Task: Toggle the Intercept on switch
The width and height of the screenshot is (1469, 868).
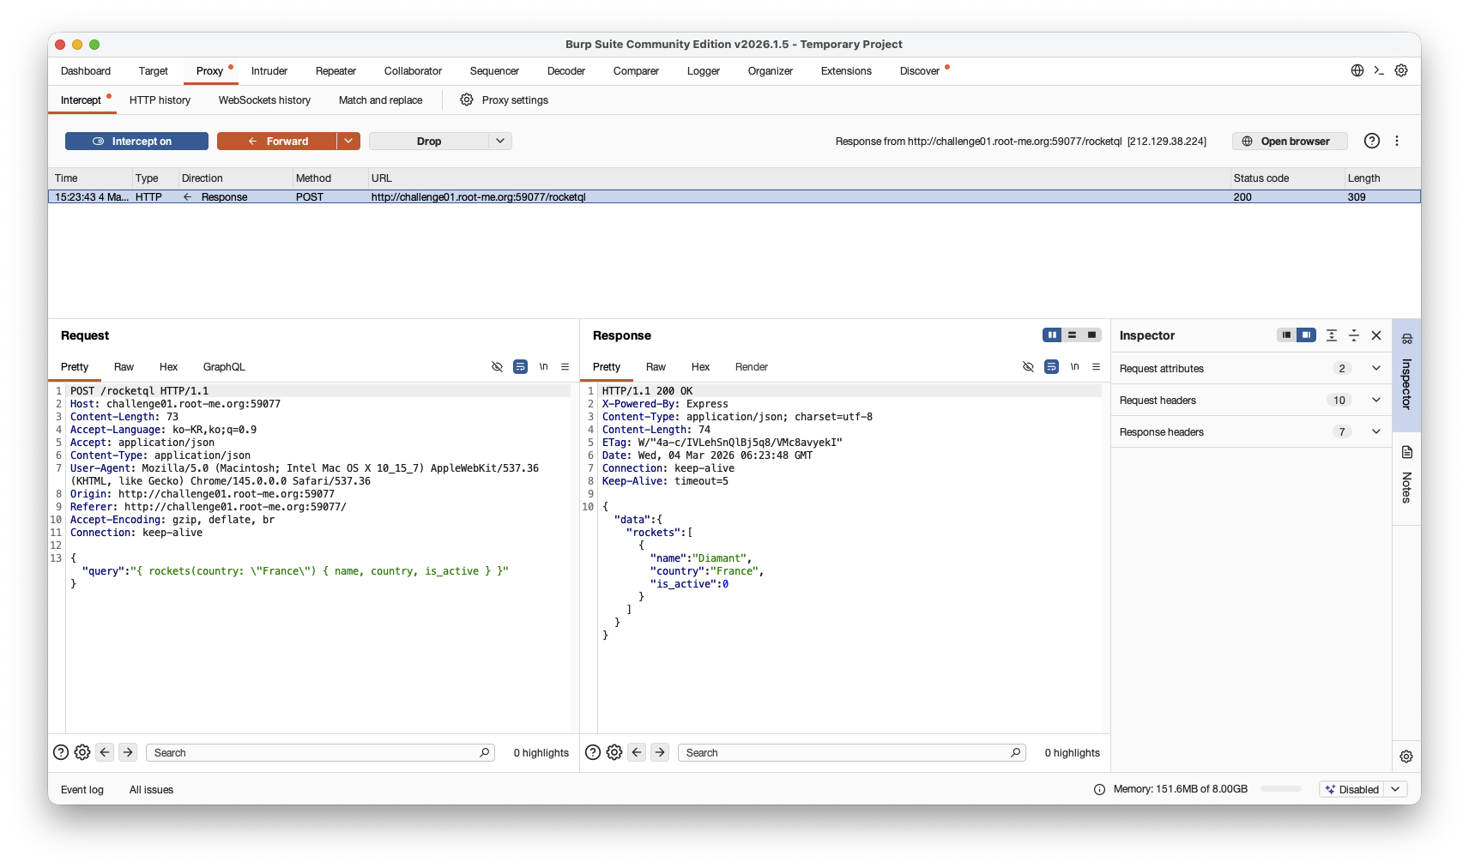Action: pyautogui.click(x=136, y=141)
